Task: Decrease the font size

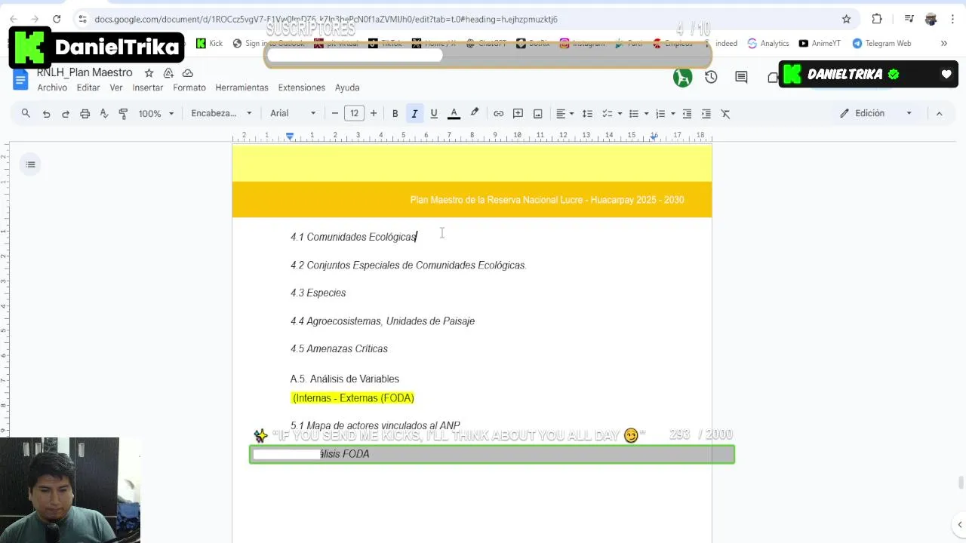Action: (335, 113)
